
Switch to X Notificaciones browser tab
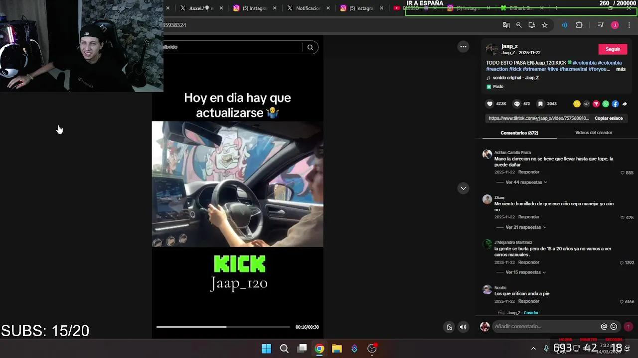pos(308,8)
